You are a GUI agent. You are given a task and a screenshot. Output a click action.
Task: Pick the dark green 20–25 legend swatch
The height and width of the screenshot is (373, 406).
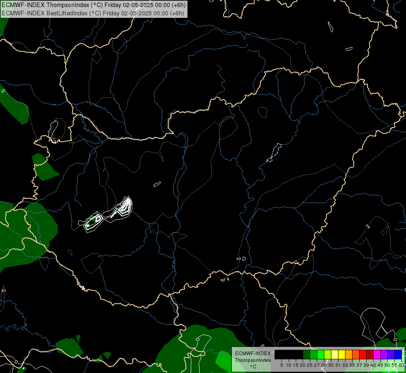pyautogui.click(x=306, y=354)
